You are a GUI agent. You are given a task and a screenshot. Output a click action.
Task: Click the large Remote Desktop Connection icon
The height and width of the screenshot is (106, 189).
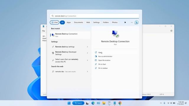(115, 34)
